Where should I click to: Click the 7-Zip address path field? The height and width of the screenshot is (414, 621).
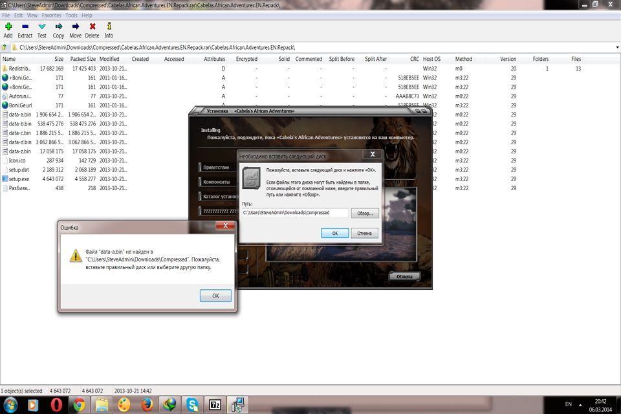pyautogui.click(x=312, y=47)
